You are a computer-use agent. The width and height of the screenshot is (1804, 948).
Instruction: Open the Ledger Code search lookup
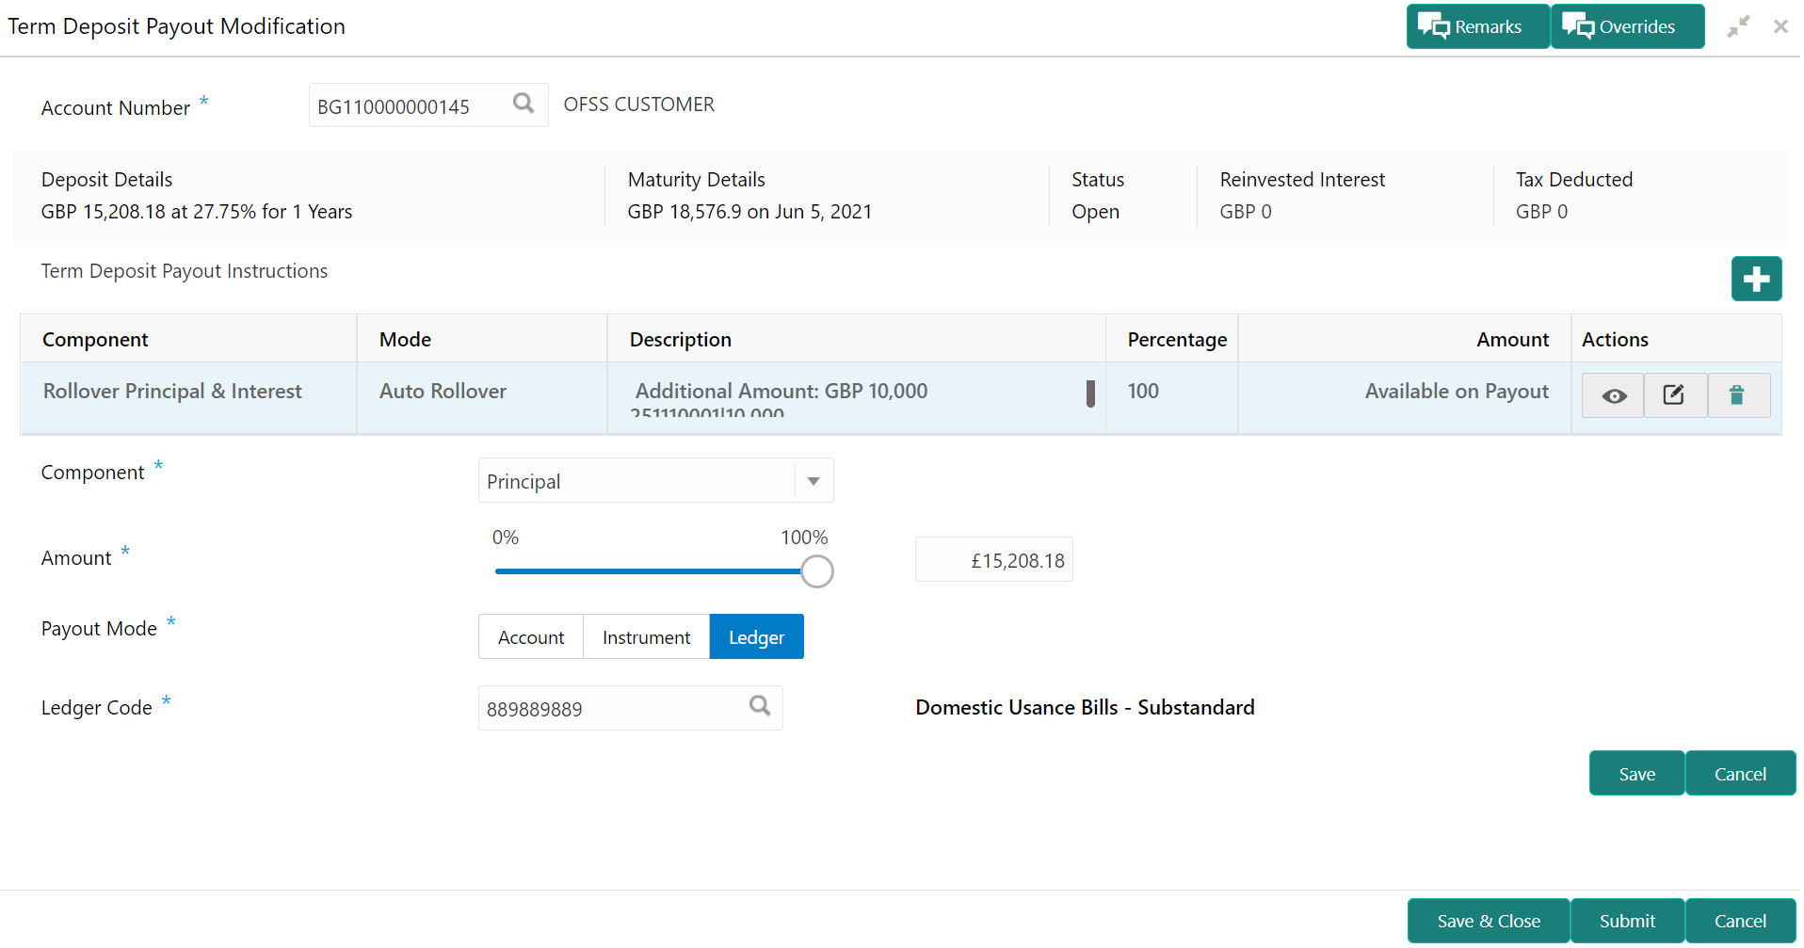click(759, 706)
